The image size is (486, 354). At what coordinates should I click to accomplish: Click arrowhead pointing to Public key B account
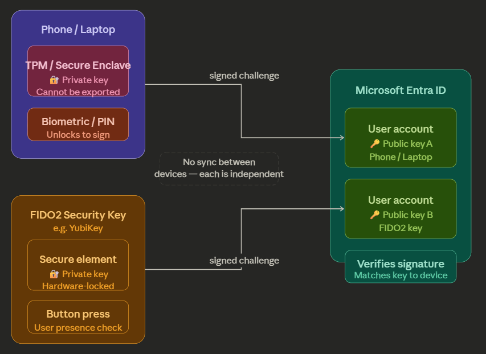[x=342, y=209]
